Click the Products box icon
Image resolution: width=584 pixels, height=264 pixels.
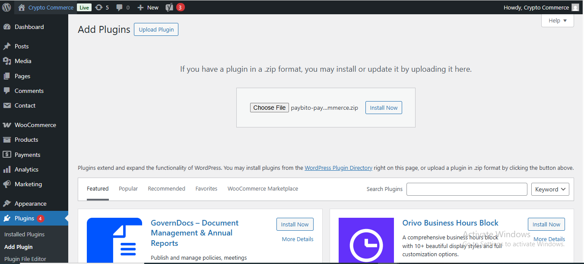pos(7,140)
